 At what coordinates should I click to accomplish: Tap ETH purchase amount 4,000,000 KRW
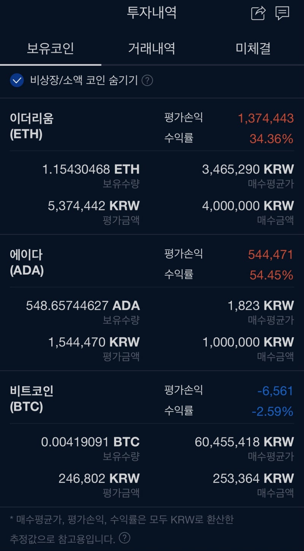click(248, 206)
